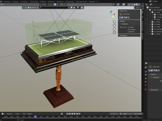The height and width of the screenshot is (121, 162).
Task: Click the green Y axis of the navigation gizmo
Action: click(x=109, y=14)
